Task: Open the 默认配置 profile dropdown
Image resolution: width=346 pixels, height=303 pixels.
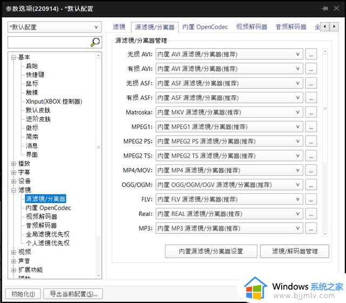Action: (x=55, y=27)
